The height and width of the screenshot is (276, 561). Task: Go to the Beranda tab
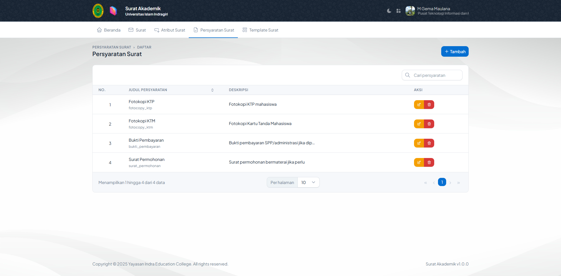click(x=109, y=30)
